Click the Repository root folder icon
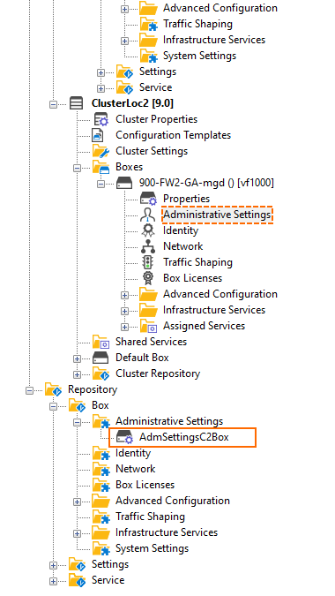 [53, 389]
